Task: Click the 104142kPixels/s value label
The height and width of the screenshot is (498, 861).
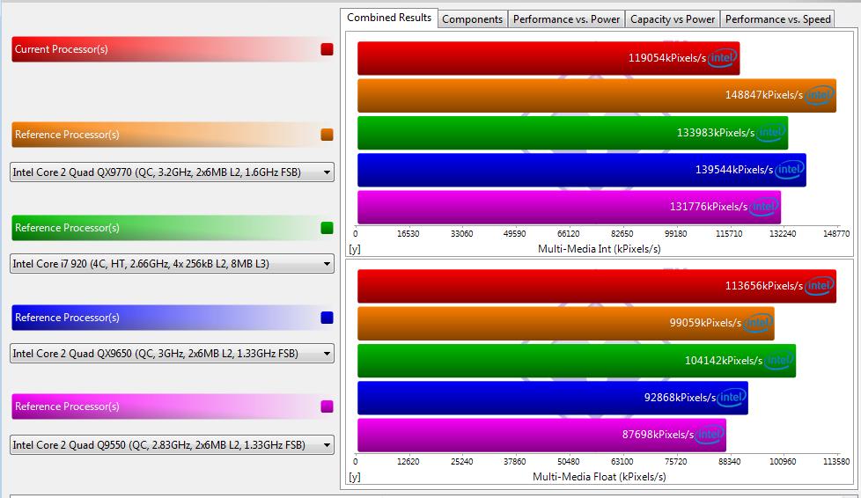Action: pyautogui.click(x=724, y=360)
